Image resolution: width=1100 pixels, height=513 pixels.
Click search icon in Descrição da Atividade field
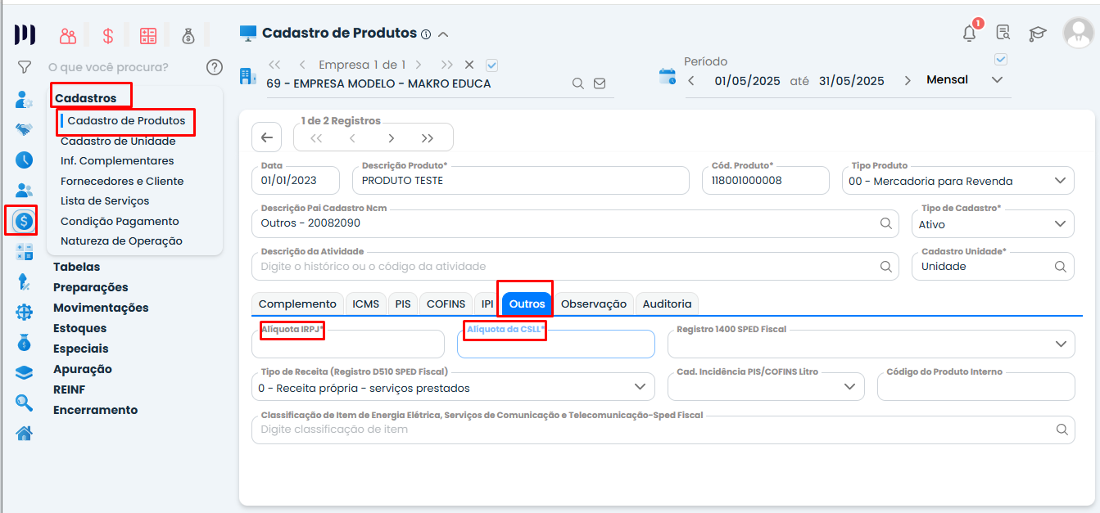point(885,266)
